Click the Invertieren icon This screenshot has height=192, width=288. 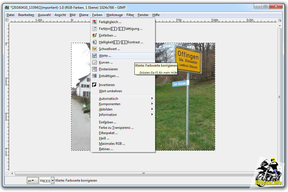click(x=94, y=85)
